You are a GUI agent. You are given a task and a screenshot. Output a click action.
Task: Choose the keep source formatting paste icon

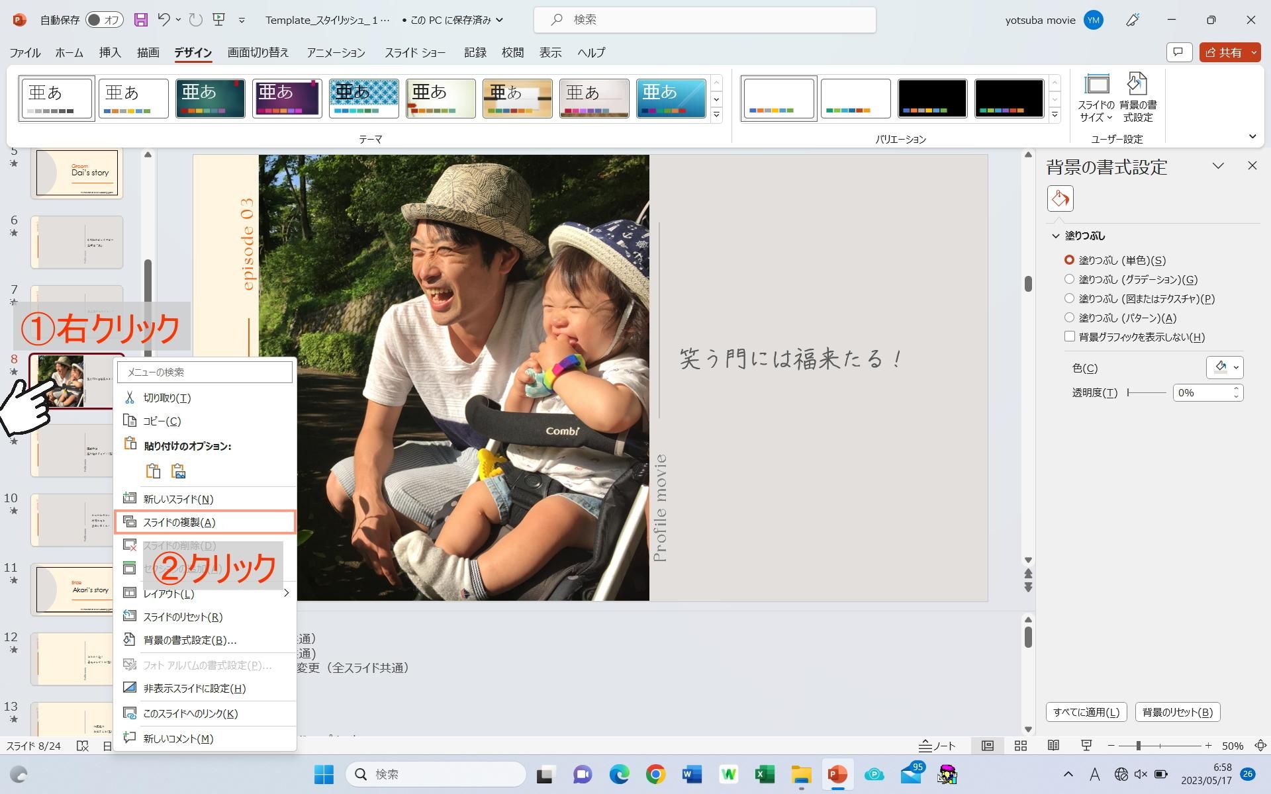coord(153,471)
